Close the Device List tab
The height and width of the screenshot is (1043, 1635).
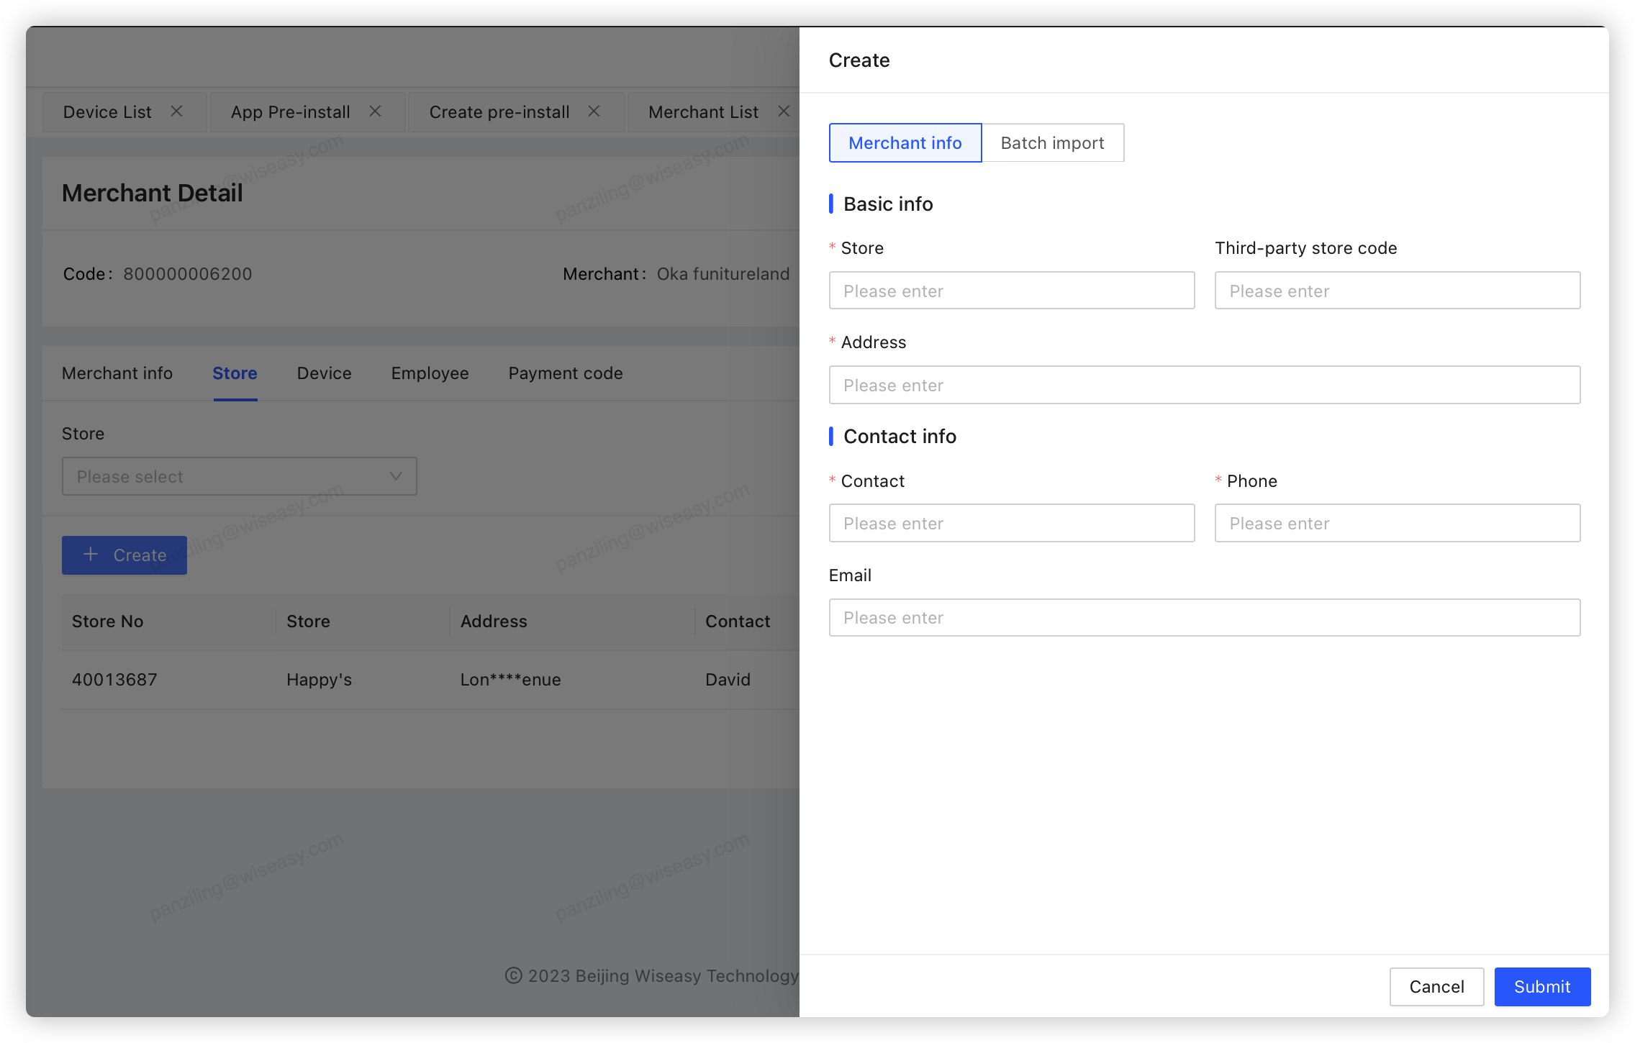pos(176,111)
